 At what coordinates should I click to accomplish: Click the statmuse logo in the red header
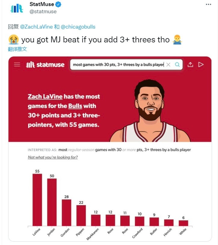click(45, 65)
